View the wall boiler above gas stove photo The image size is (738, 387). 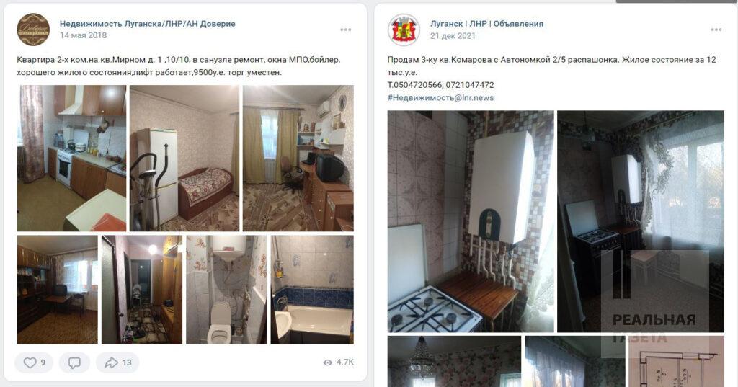click(x=471, y=221)
